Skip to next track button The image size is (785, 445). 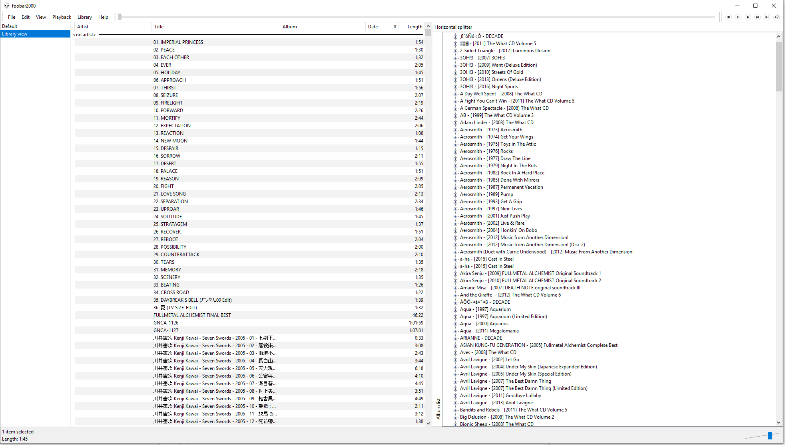tap(767, 17)
